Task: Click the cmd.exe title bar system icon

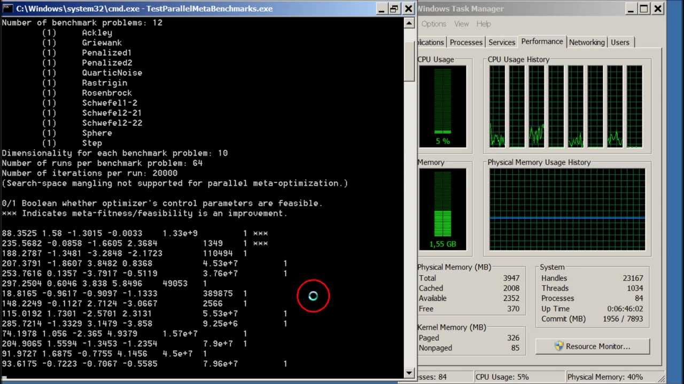Action: pos(7,9)
